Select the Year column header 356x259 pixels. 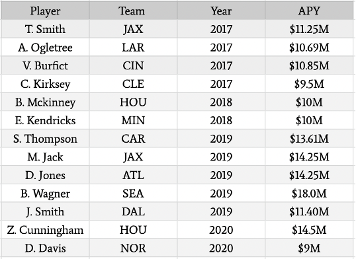coord(221,11)
